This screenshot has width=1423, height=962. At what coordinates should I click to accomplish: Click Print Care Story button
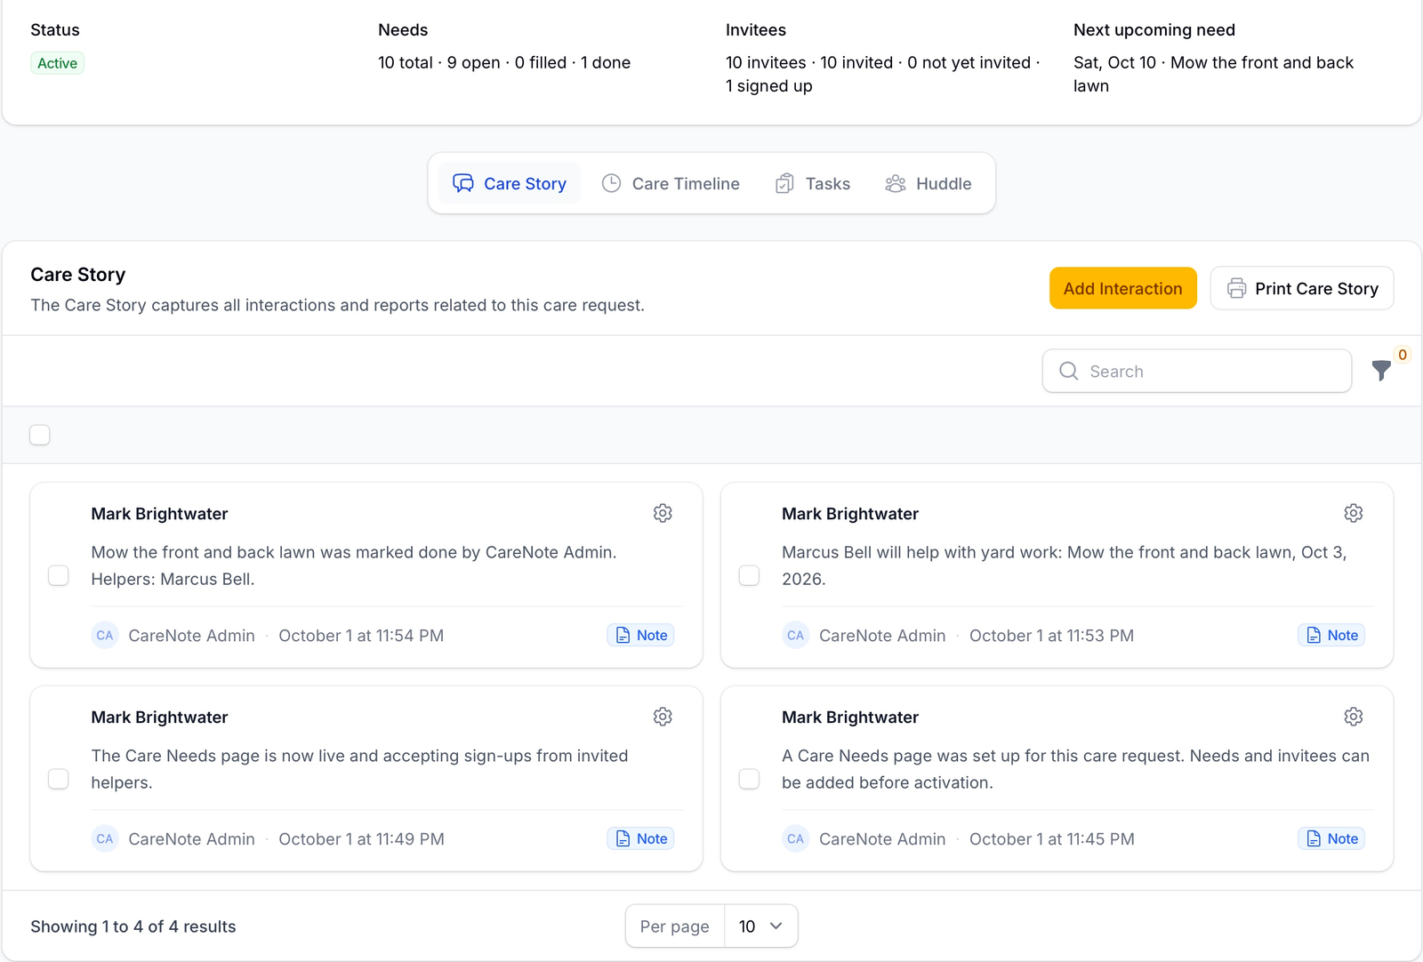point(1302,288)
